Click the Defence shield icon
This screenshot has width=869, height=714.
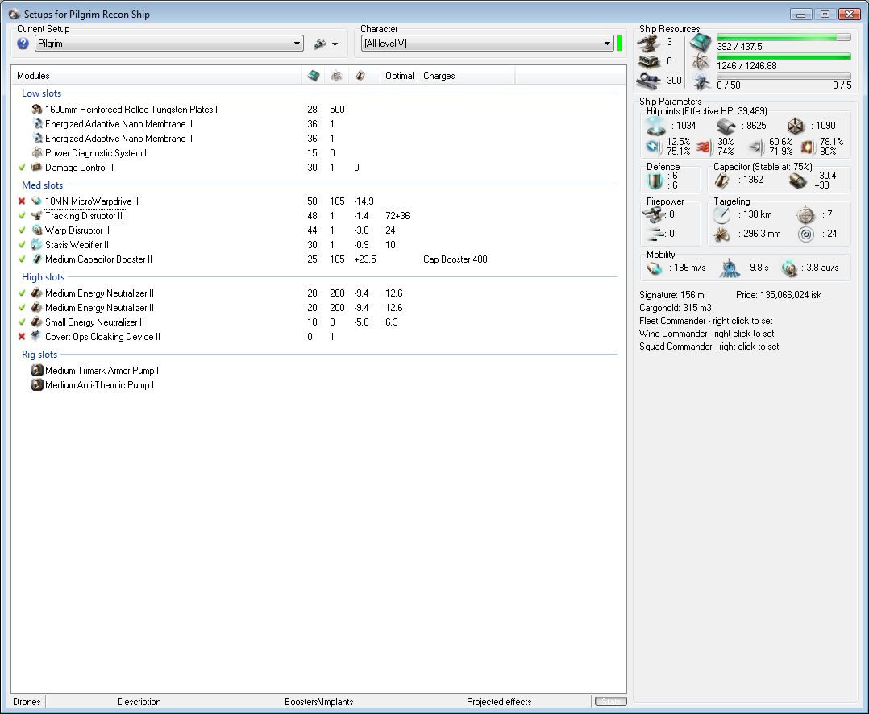pos(655,181)
